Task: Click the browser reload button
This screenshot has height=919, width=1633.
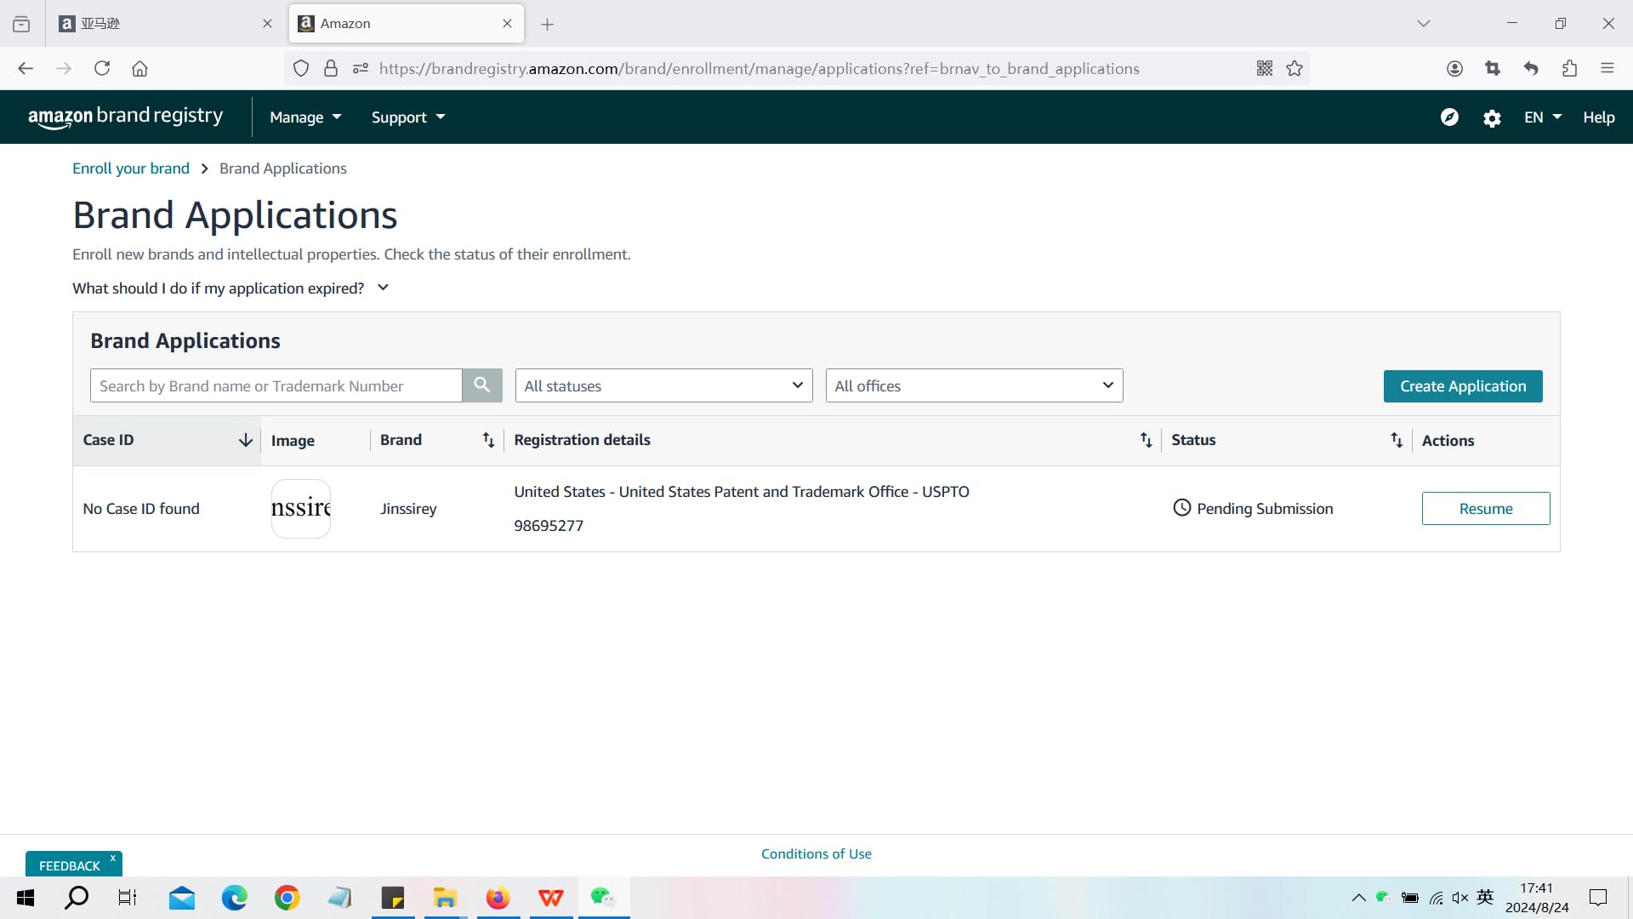Action: coord(102,69)
